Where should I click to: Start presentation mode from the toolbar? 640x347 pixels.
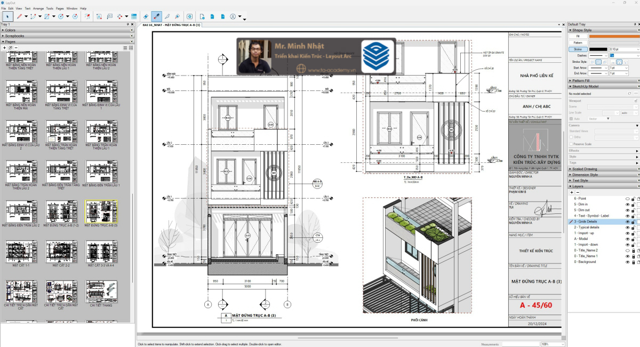[190, 16]
